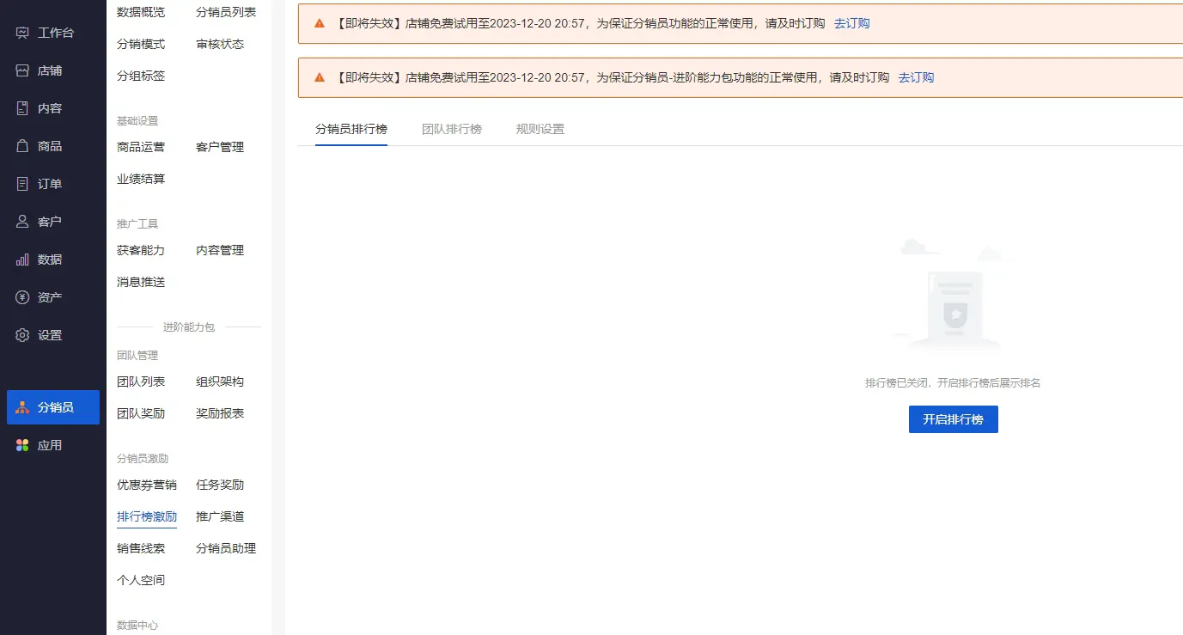Click the 工作台 workbench icon in sidebar
This screenshot has width=1183, height=635.
pos(23,33)
